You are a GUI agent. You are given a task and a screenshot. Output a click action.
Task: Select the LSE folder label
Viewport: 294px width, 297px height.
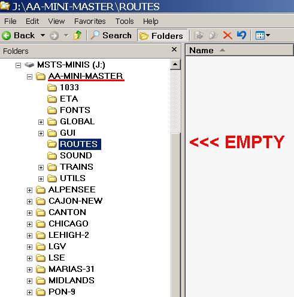point(57,258)
